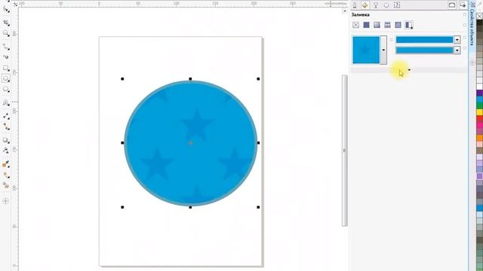The height and width of the screenshot is (271, 483).
Task: Select the highlighted Ellipse tool
Action: point(6,78)
